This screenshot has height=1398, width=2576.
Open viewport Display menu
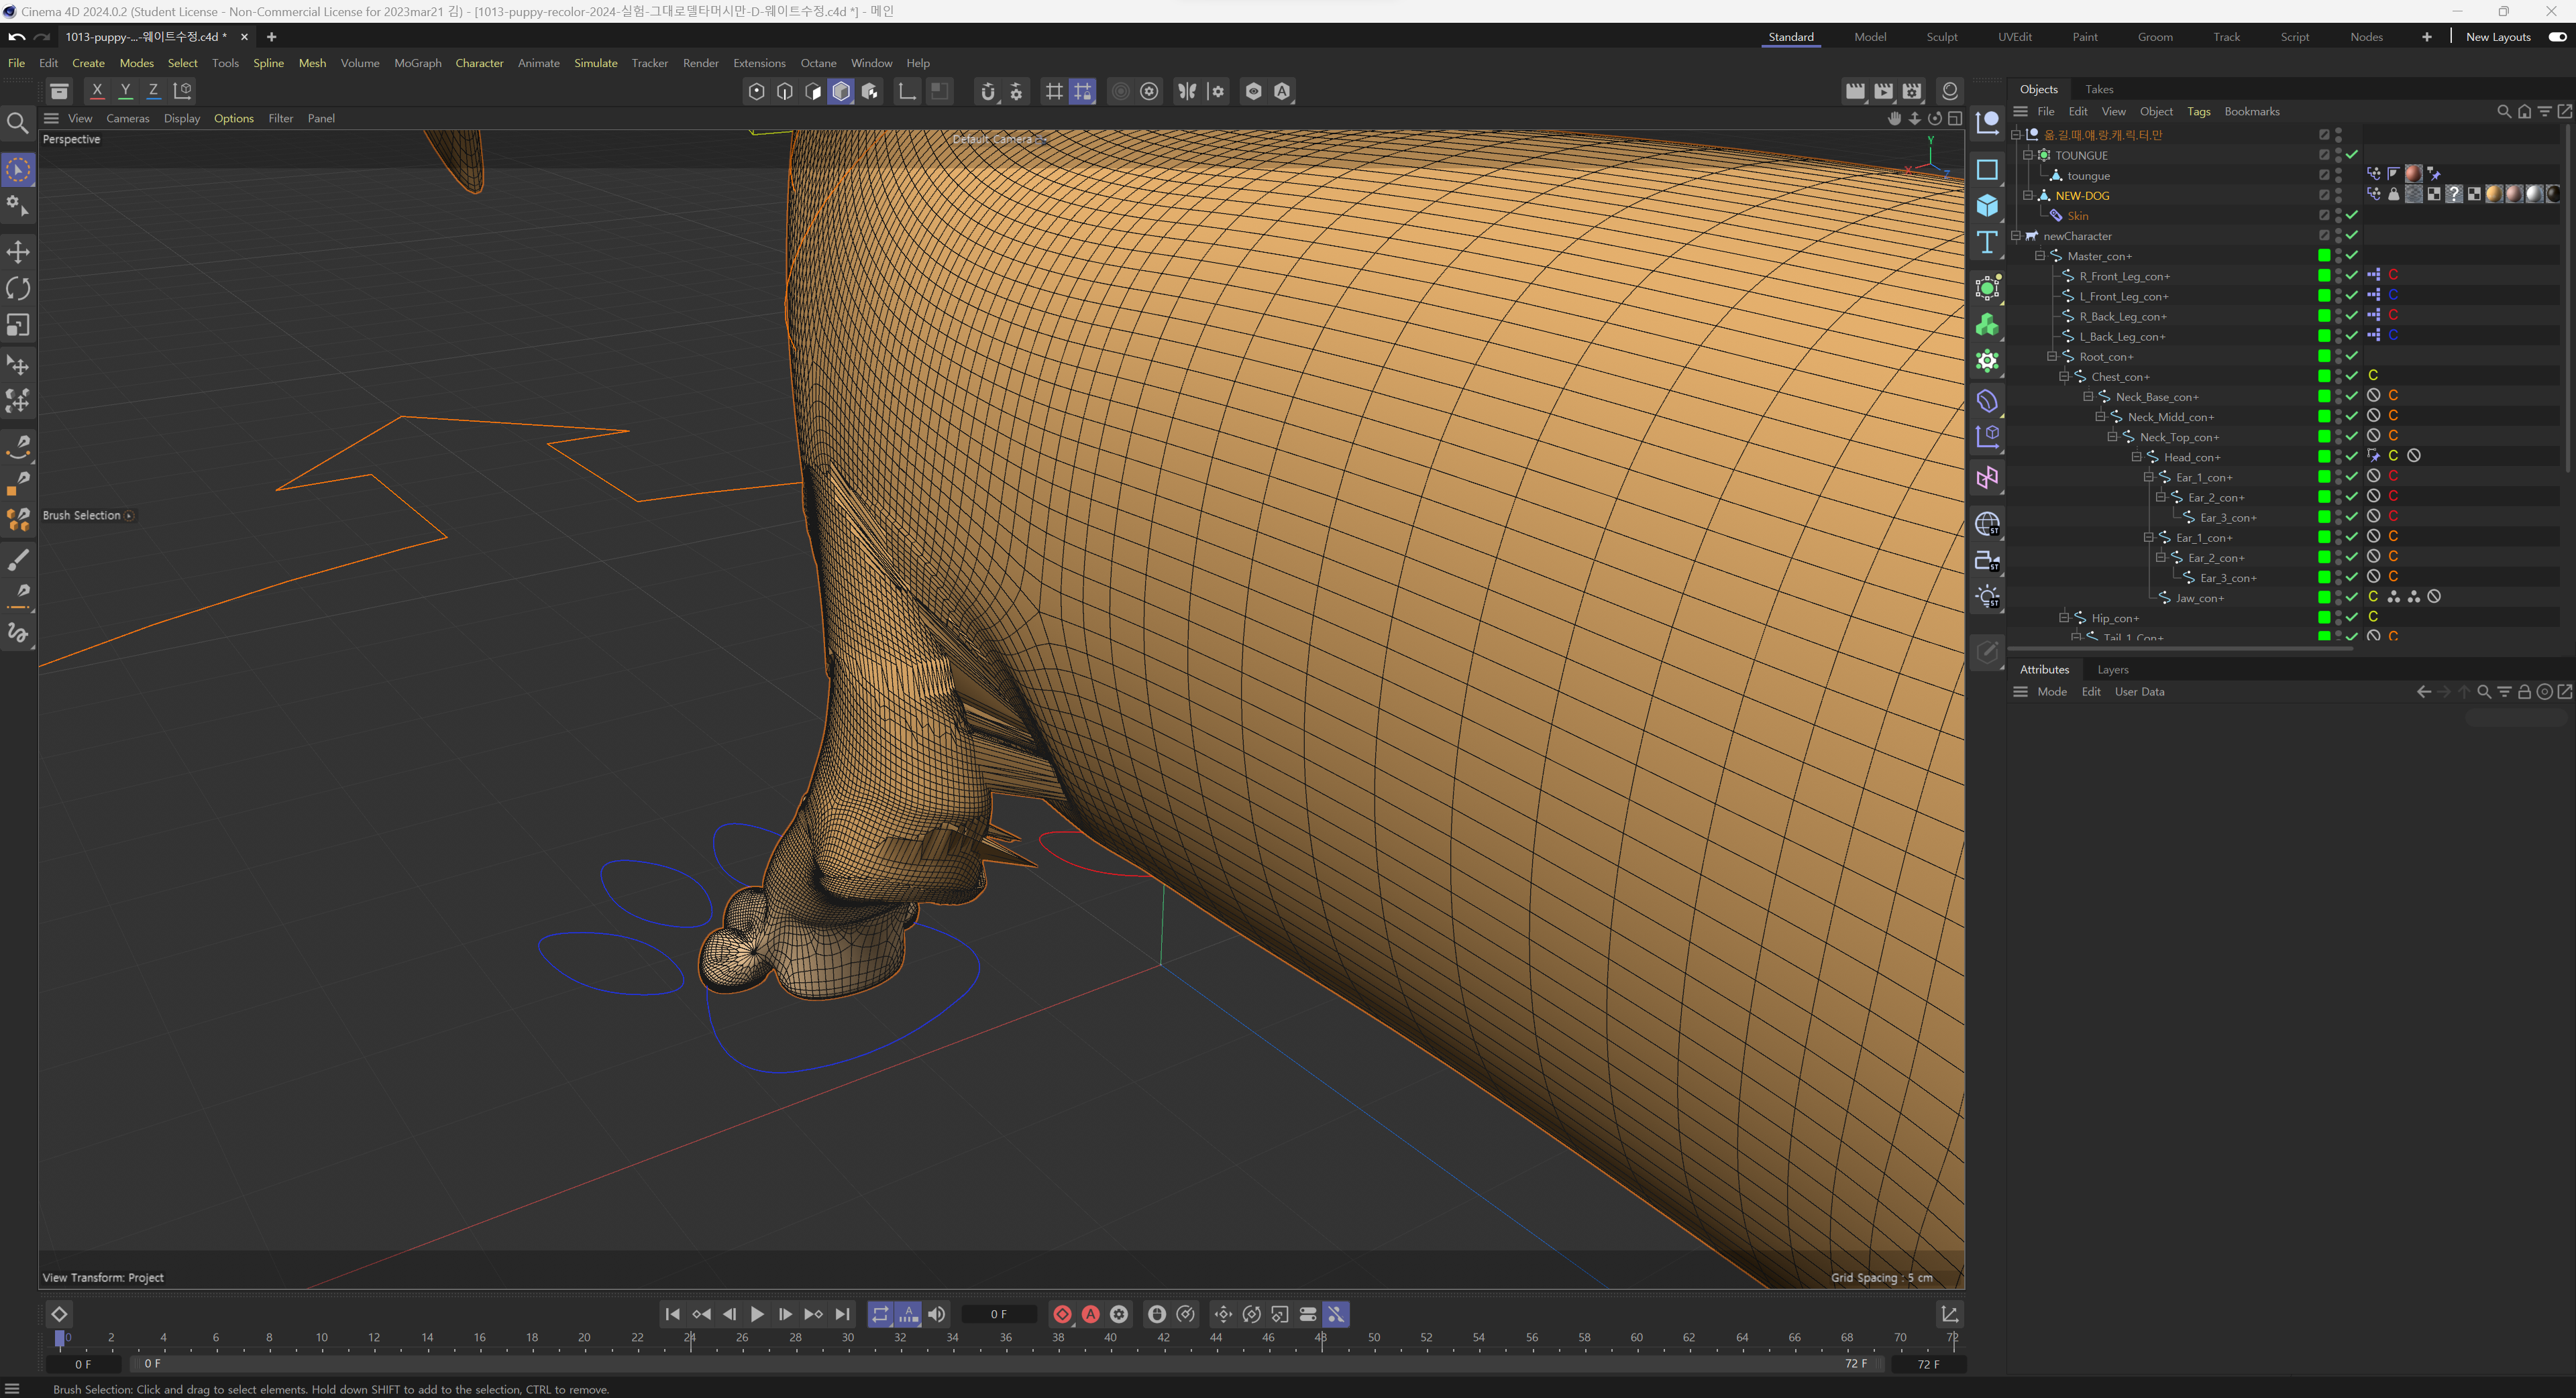point(182,118)
